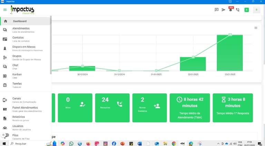Click the Ativo card user-check icon
Screen dimensions: 265x146
click(82, 104)
